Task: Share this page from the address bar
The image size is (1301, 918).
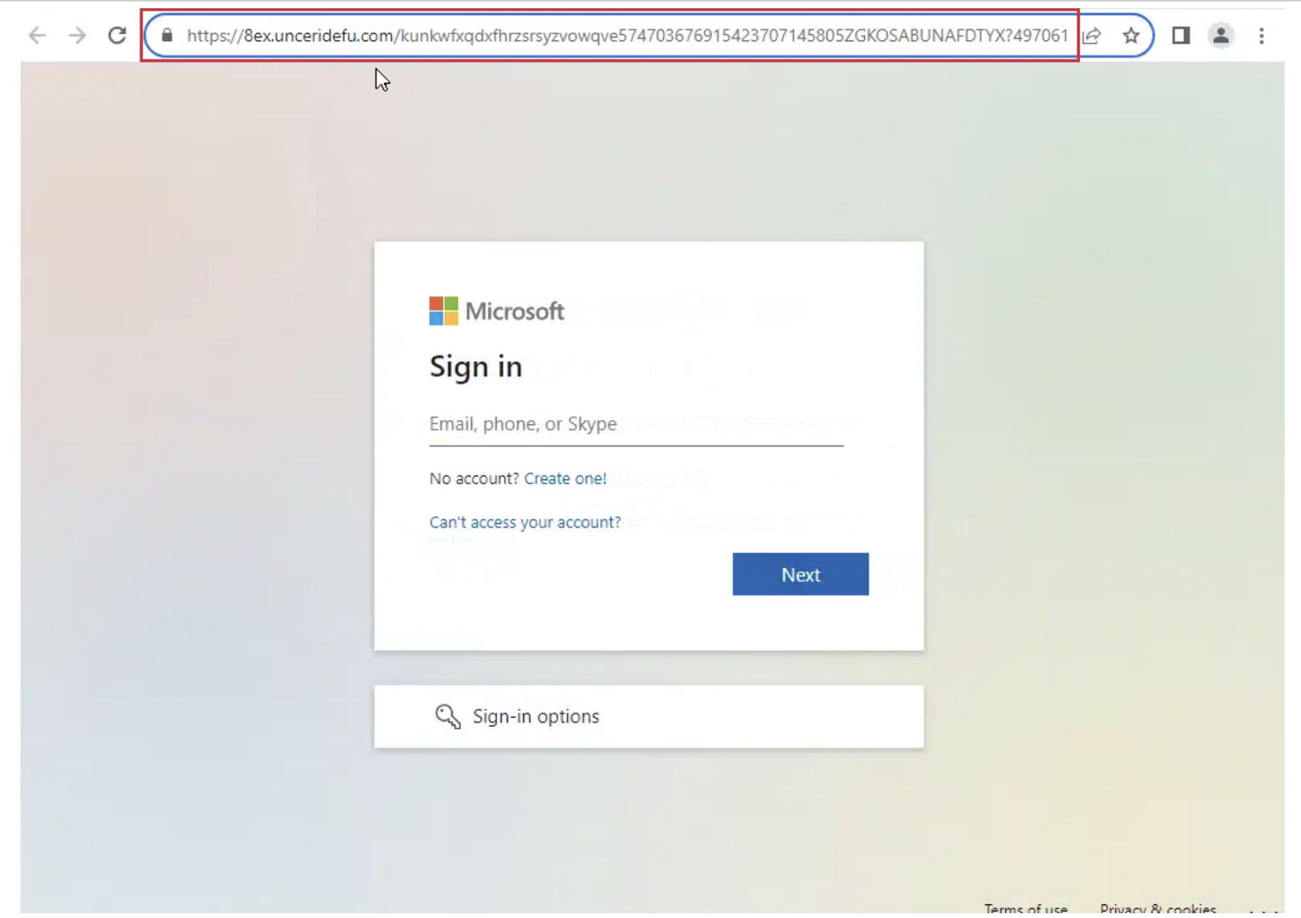Action: click(x=1092, y=35)
